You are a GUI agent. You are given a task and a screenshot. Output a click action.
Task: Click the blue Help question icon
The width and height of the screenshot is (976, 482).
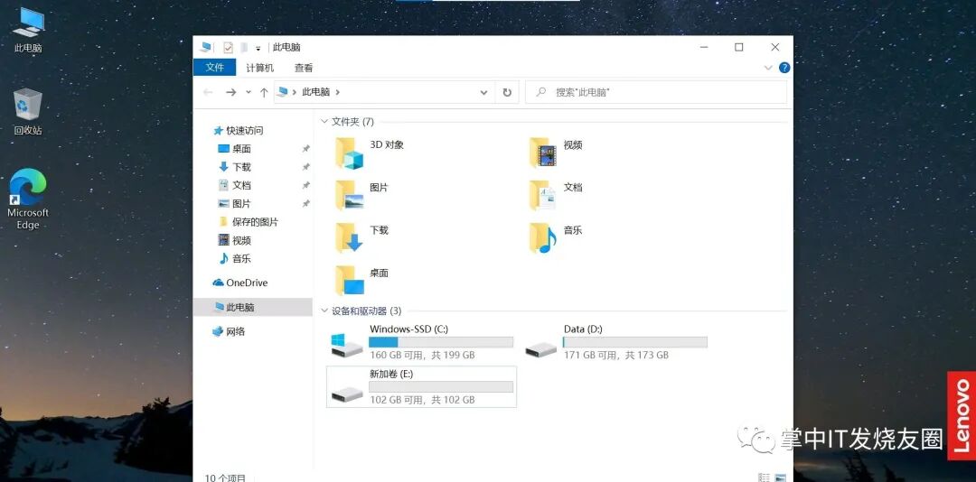point(784,68)
